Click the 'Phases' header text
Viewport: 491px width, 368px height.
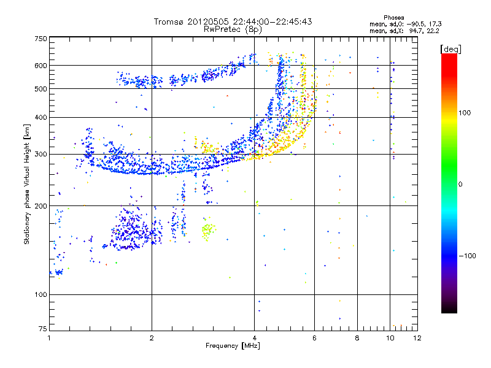(x=394, y=18)
